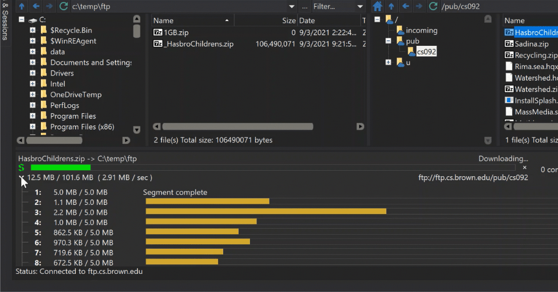Select the 1GB.zip file
Viewport: 558px width, 292px height.
[x=176, y=33]
